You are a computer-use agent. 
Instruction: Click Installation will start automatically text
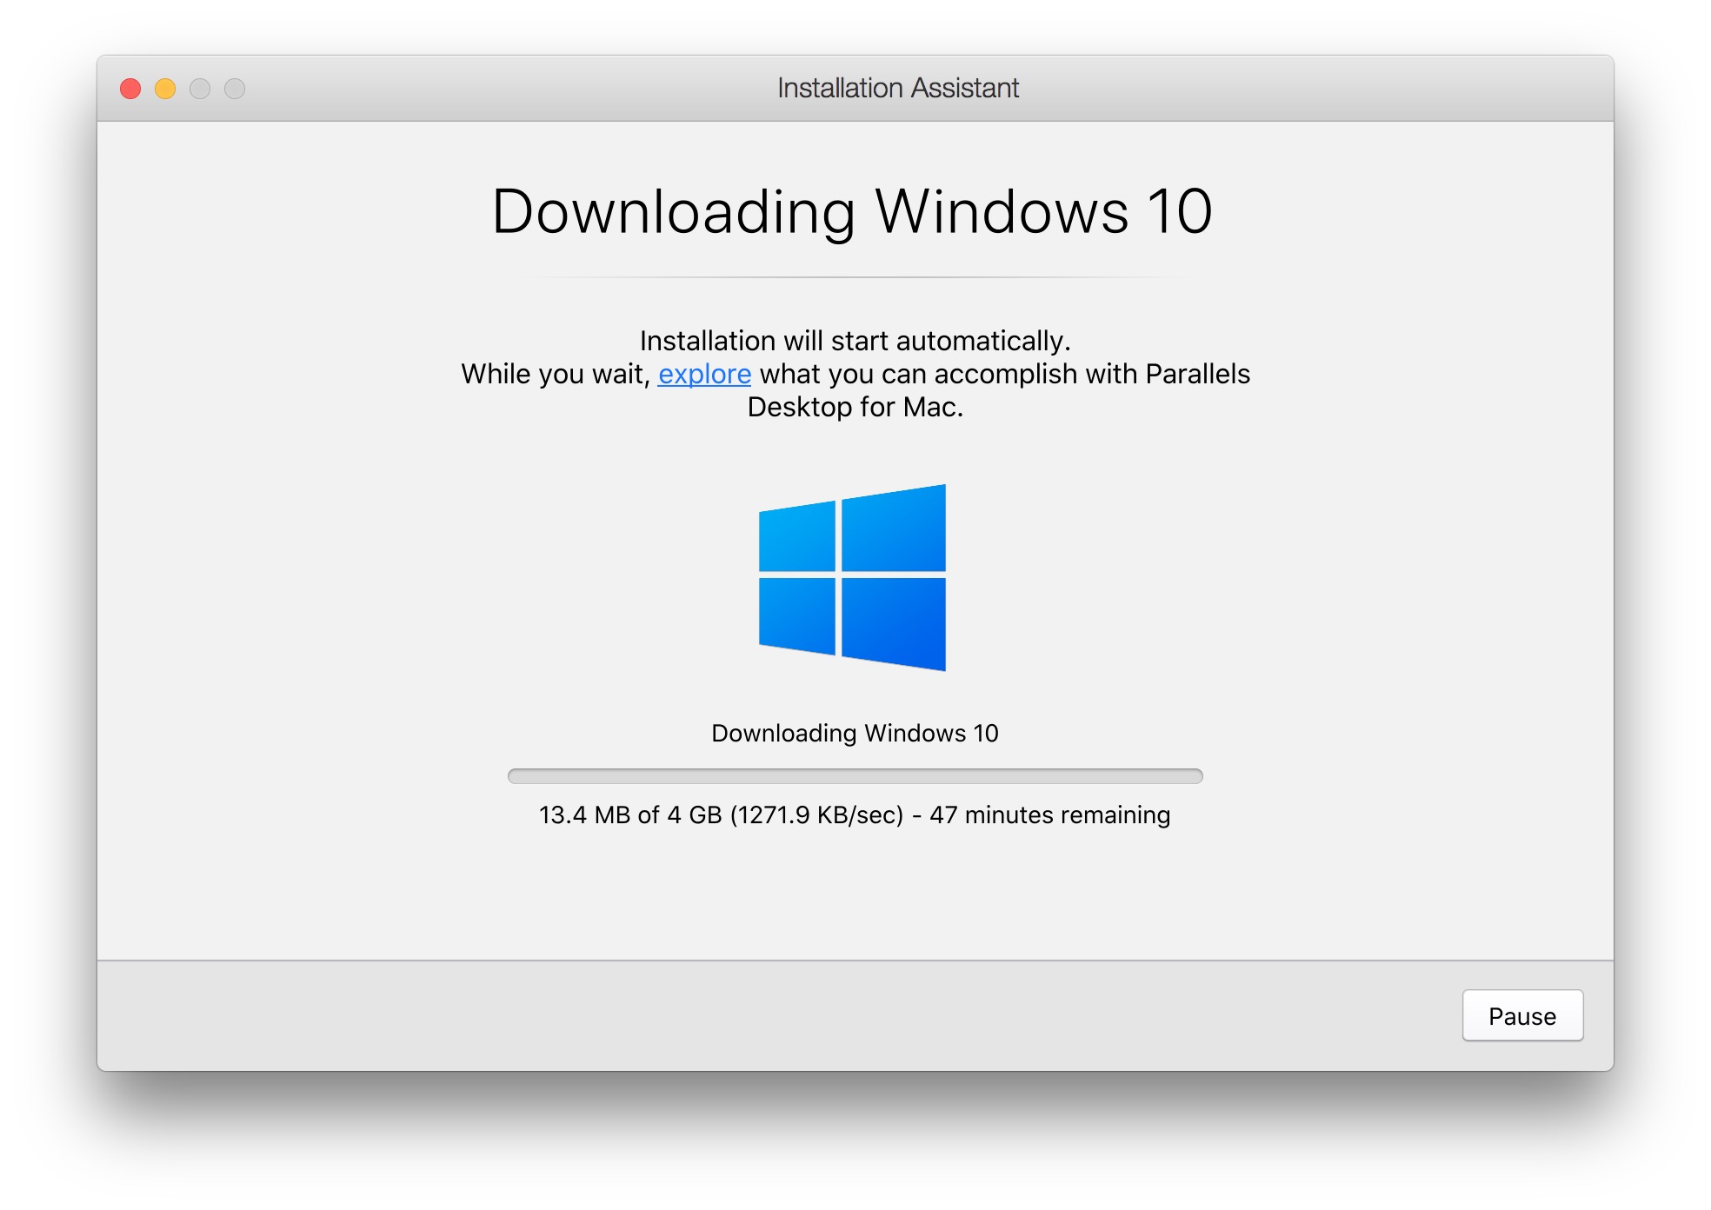(855, 341)
